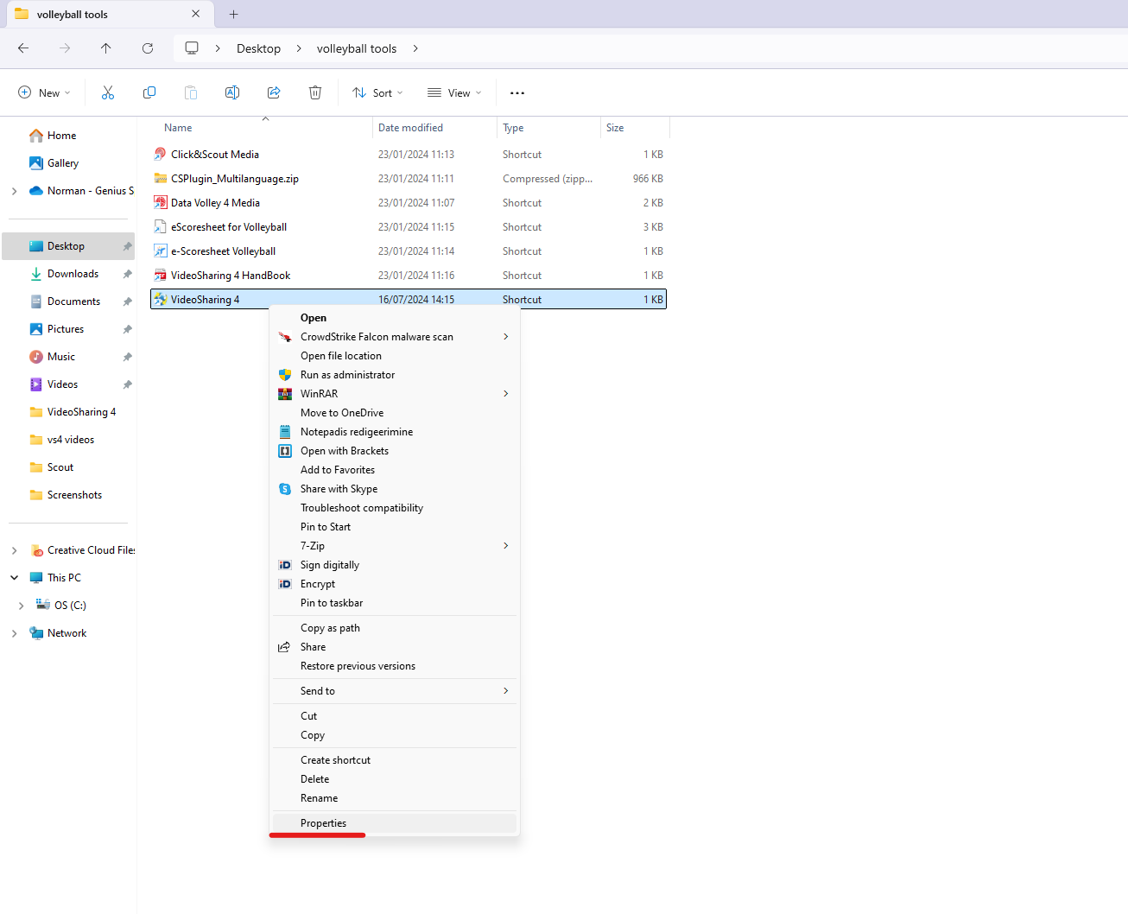The image size is (1128, 914).
Task: Expand the Send to submenu
Action: (506, 691)
